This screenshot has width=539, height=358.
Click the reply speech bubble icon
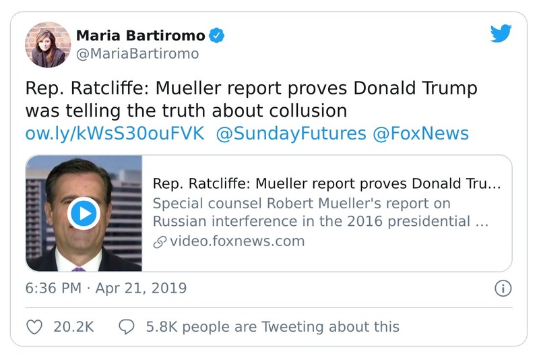click(126, 327)
